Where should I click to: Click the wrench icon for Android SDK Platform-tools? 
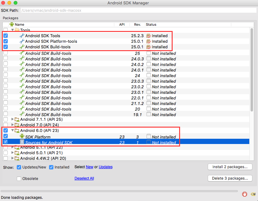click(x=22, y=41)
